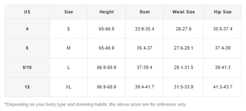Select bust value 39.4-41.7
This screenshot has height=111, width=246.
(x=145, y=87)
